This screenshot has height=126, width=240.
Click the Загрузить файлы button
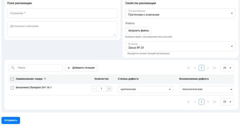tap(138, 30)
